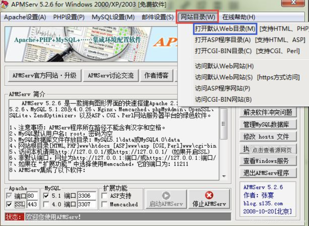Click the MySQL 4.0 port 3307 field

pos(87,204)
